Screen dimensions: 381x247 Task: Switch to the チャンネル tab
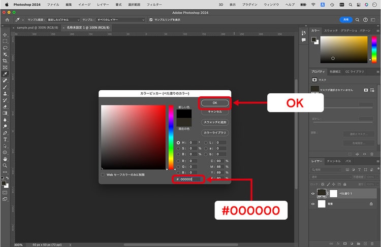(334, 161)
